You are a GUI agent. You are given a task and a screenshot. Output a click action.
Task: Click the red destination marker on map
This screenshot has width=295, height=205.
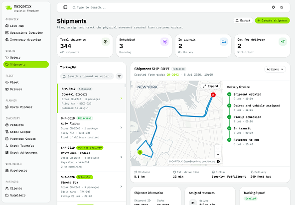(x=213, y=95)
